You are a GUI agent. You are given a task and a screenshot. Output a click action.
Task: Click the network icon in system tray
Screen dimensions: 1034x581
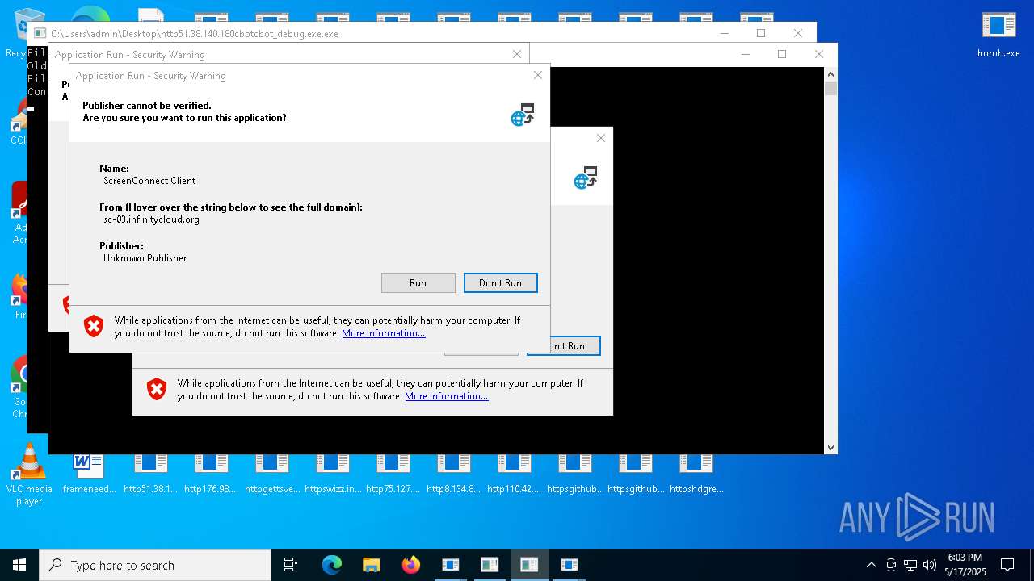pos(910,565)
